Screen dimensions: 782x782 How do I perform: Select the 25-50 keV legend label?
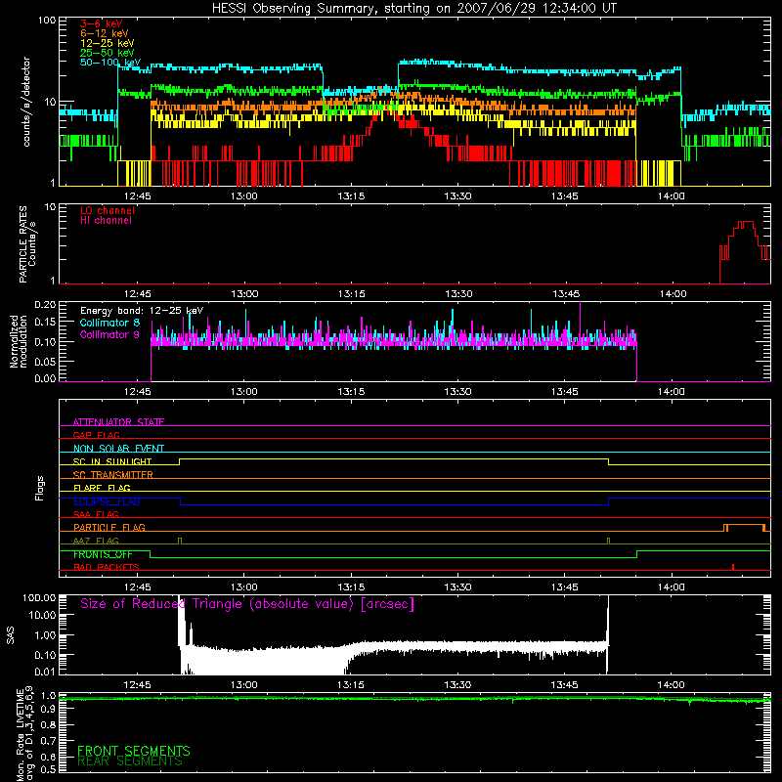click(107, 53)
